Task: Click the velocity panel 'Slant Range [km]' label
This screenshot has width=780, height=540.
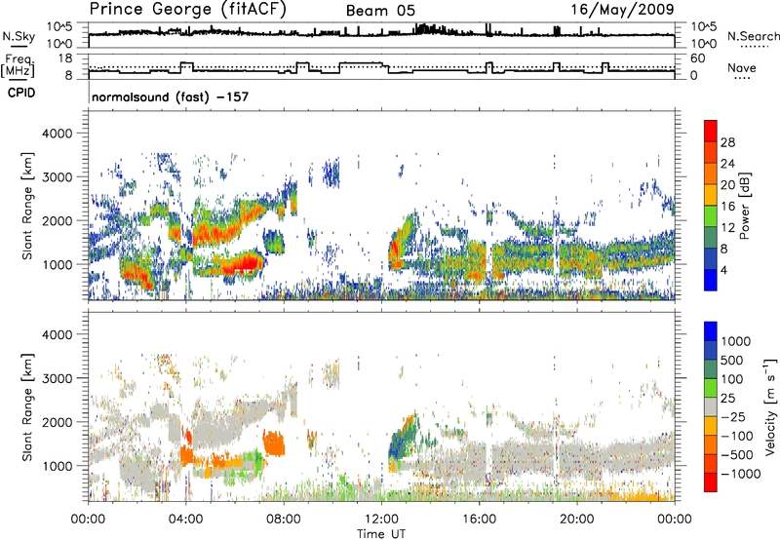Action: pyautogui.click(x=27, y=407)
